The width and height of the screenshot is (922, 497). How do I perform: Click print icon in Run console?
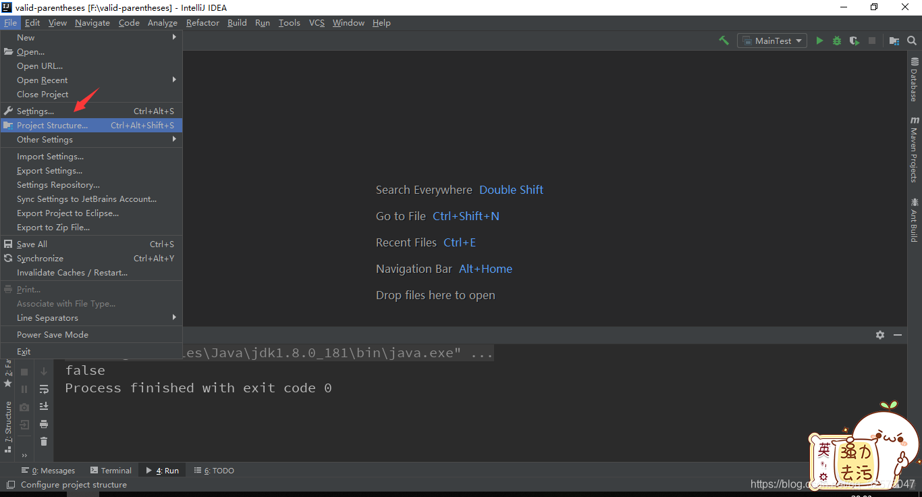click(44, 424)
